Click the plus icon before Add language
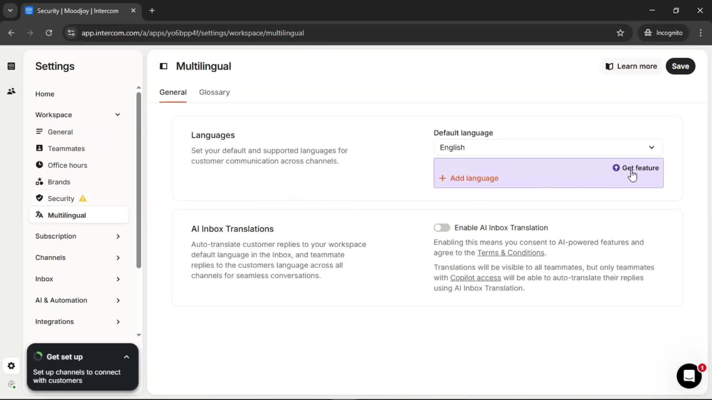Viewport: 712px width, 400px height. tap(442, 178)
